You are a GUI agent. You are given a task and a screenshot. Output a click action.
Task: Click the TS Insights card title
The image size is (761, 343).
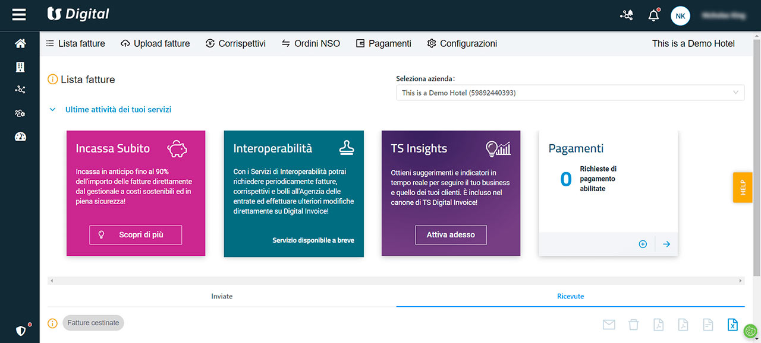(x=419, y=148)
